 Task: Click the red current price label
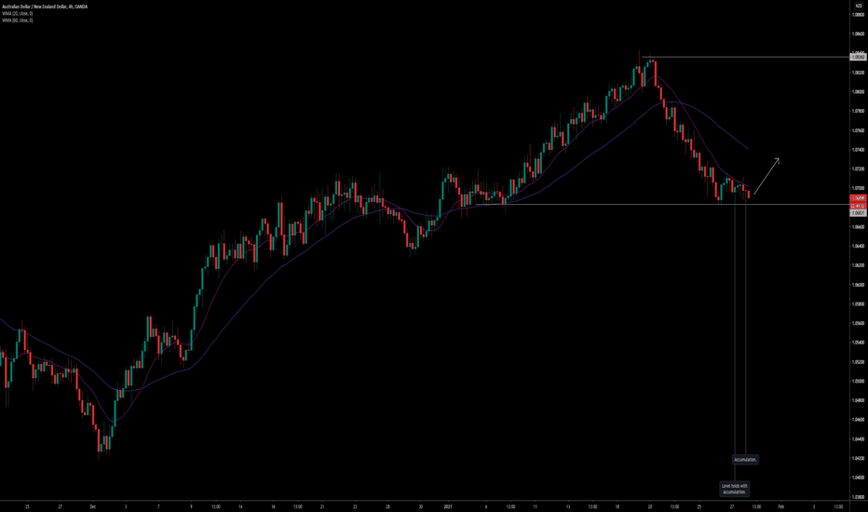tap(858, 198)
